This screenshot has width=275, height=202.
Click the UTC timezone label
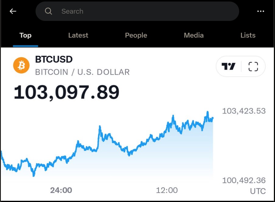click(258, 191)
